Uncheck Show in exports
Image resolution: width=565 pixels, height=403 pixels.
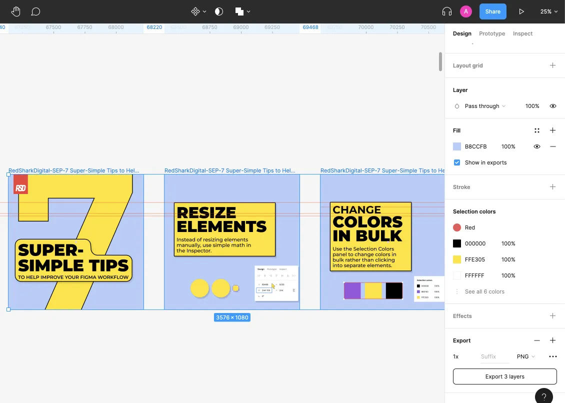456,162
